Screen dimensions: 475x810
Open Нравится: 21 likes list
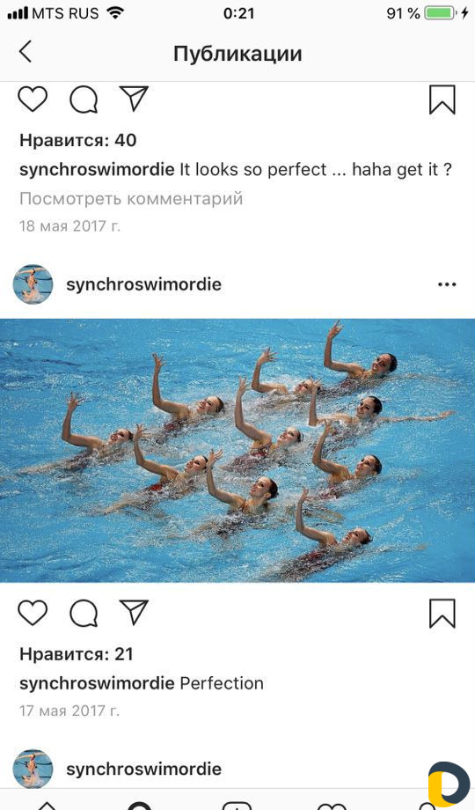click(x=77, y=654)
